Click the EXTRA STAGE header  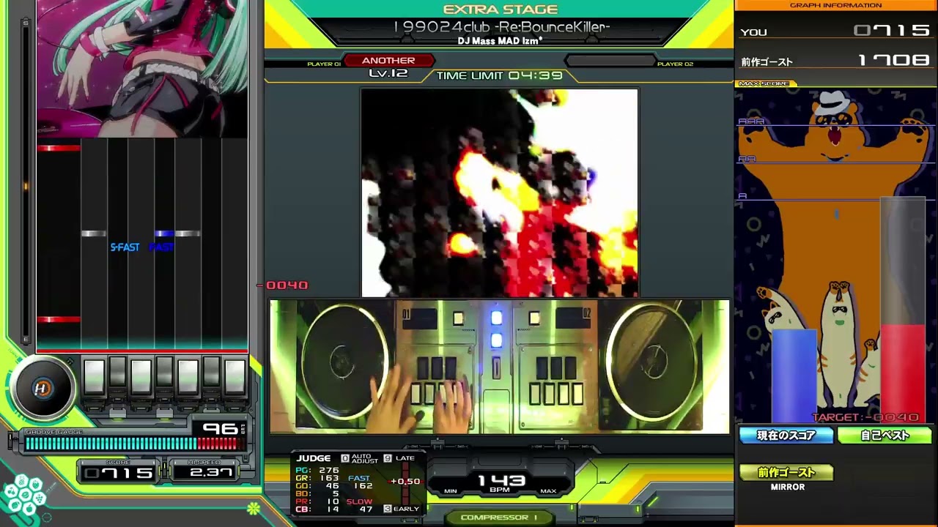point(501,10)
